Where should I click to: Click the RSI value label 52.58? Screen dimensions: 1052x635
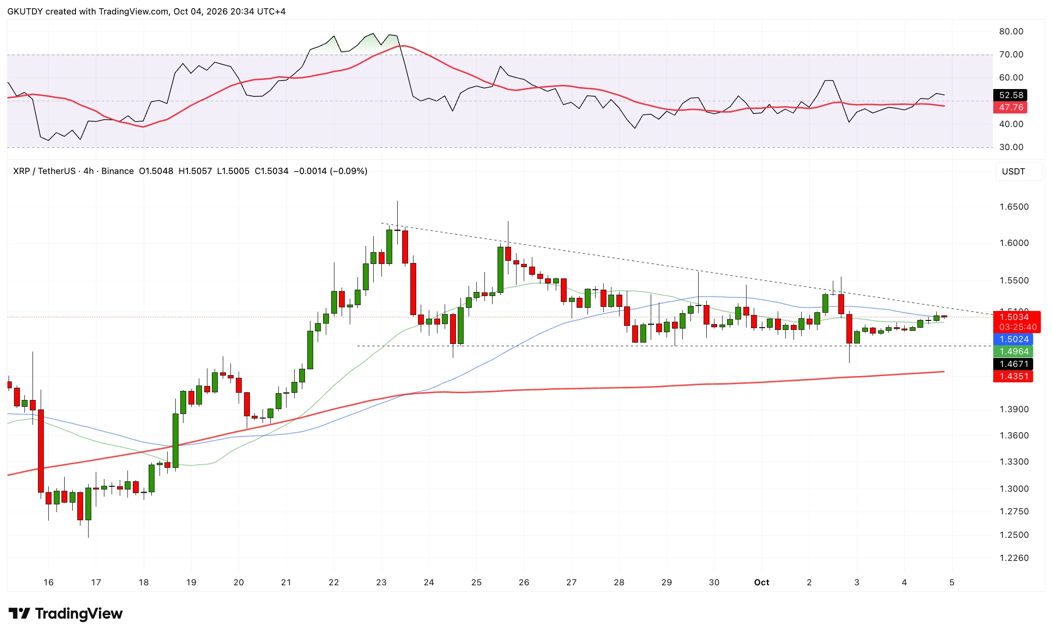pos(1010,95)
